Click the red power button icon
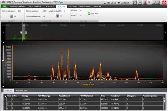168x111 pixels. pyautogui.click(x=164, y=3)
